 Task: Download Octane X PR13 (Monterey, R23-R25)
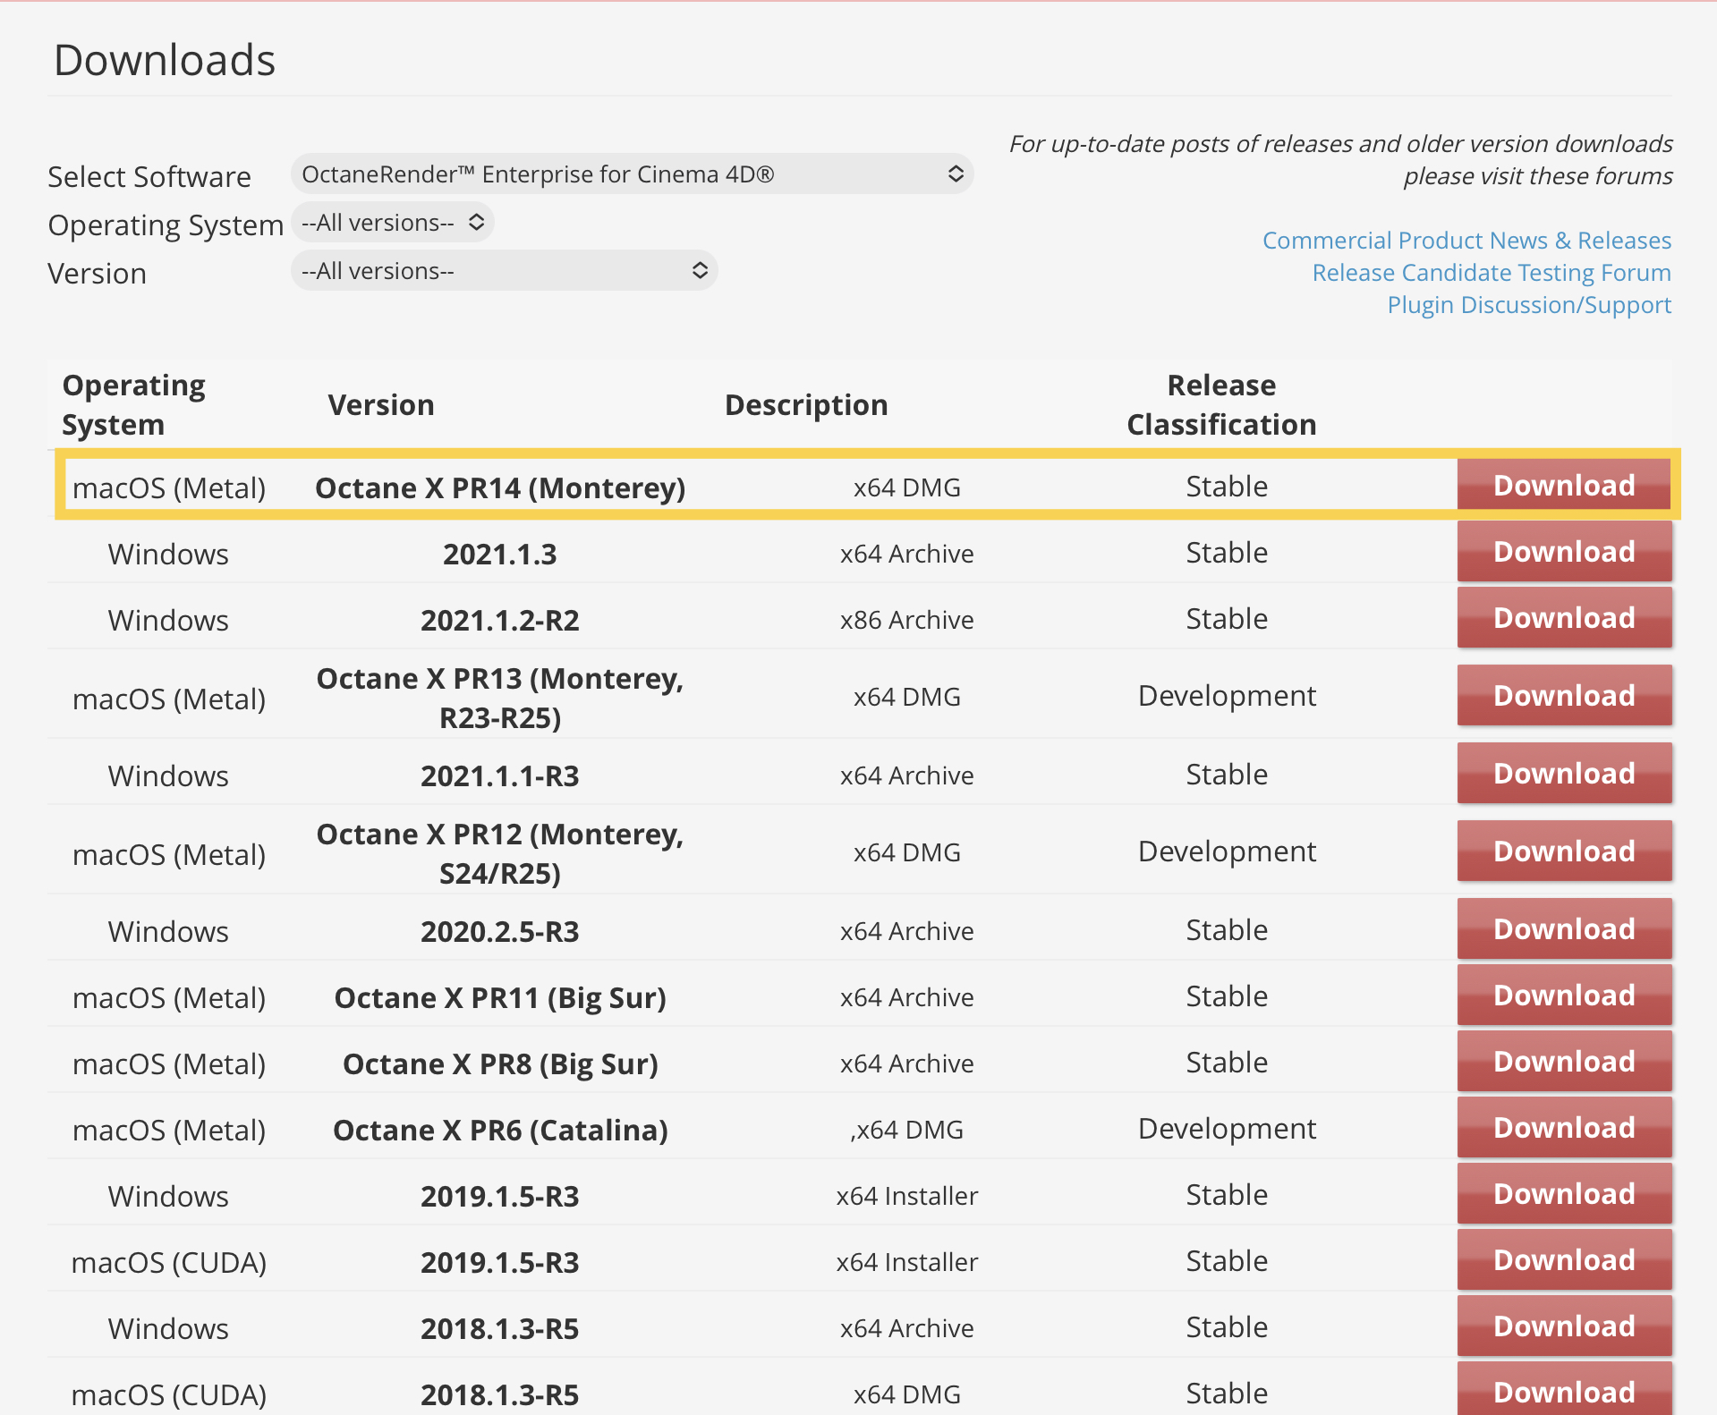click(1564, 695)
